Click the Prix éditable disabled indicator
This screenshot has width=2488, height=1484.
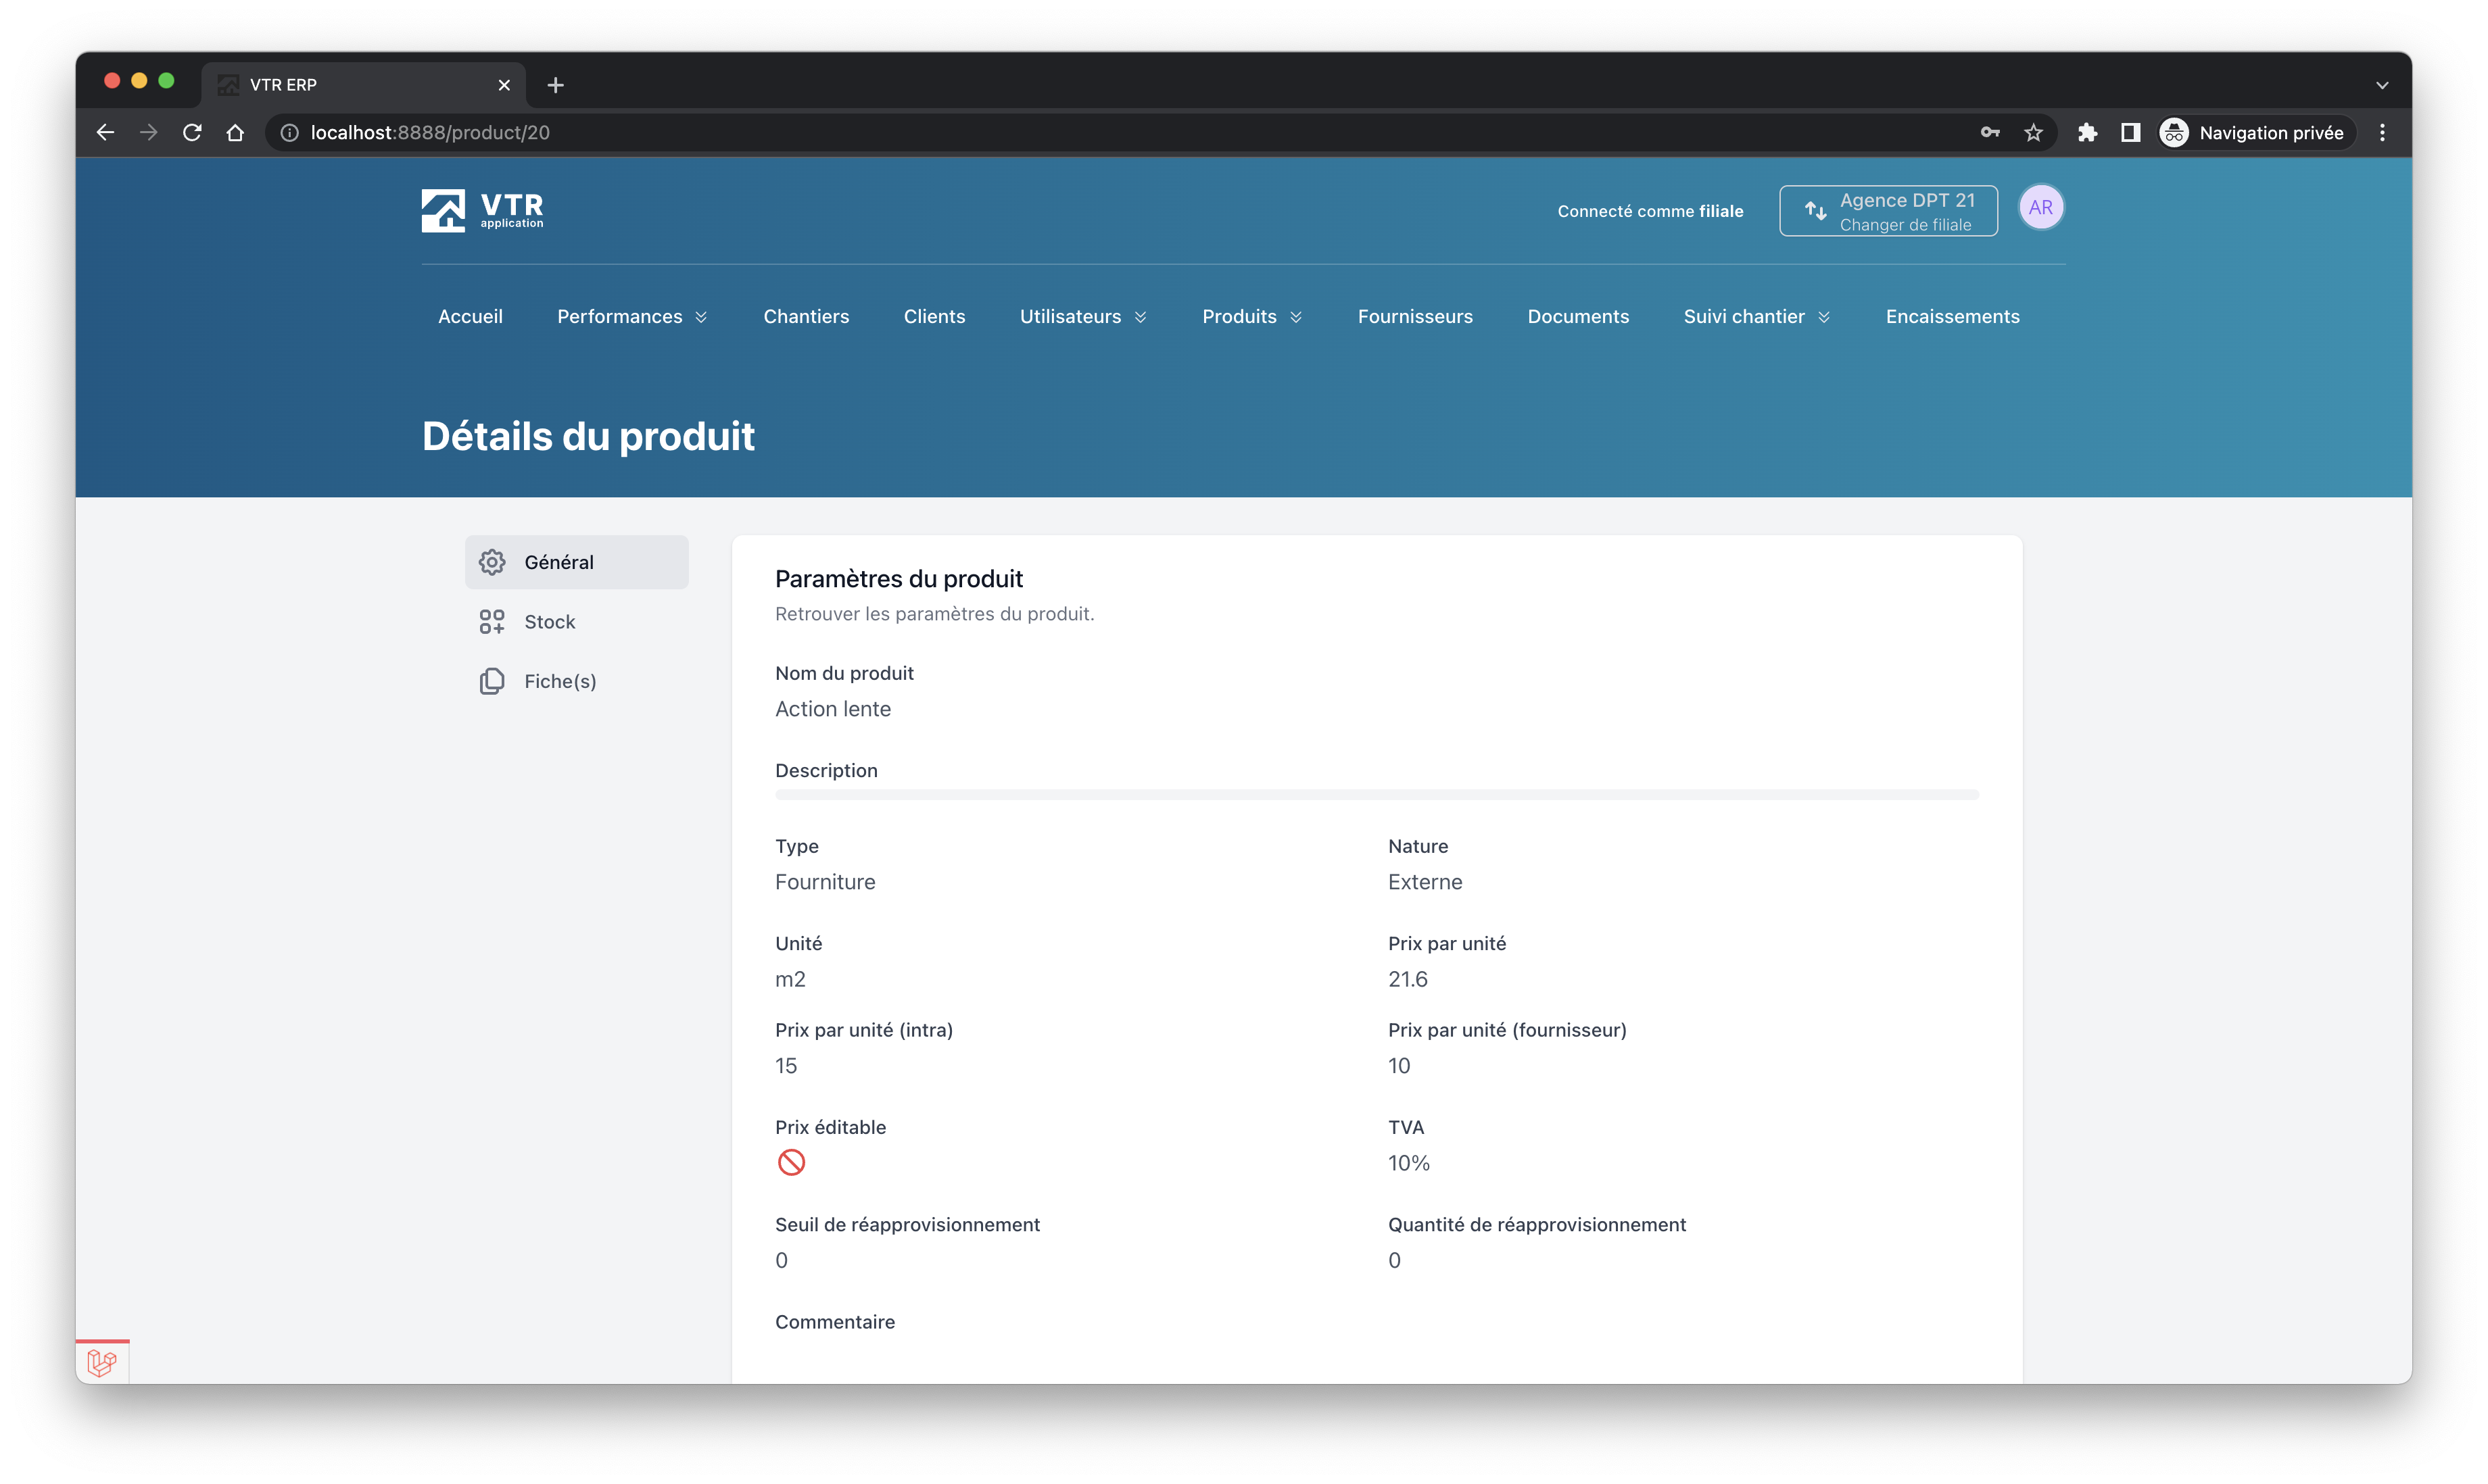pos(790,1162)
